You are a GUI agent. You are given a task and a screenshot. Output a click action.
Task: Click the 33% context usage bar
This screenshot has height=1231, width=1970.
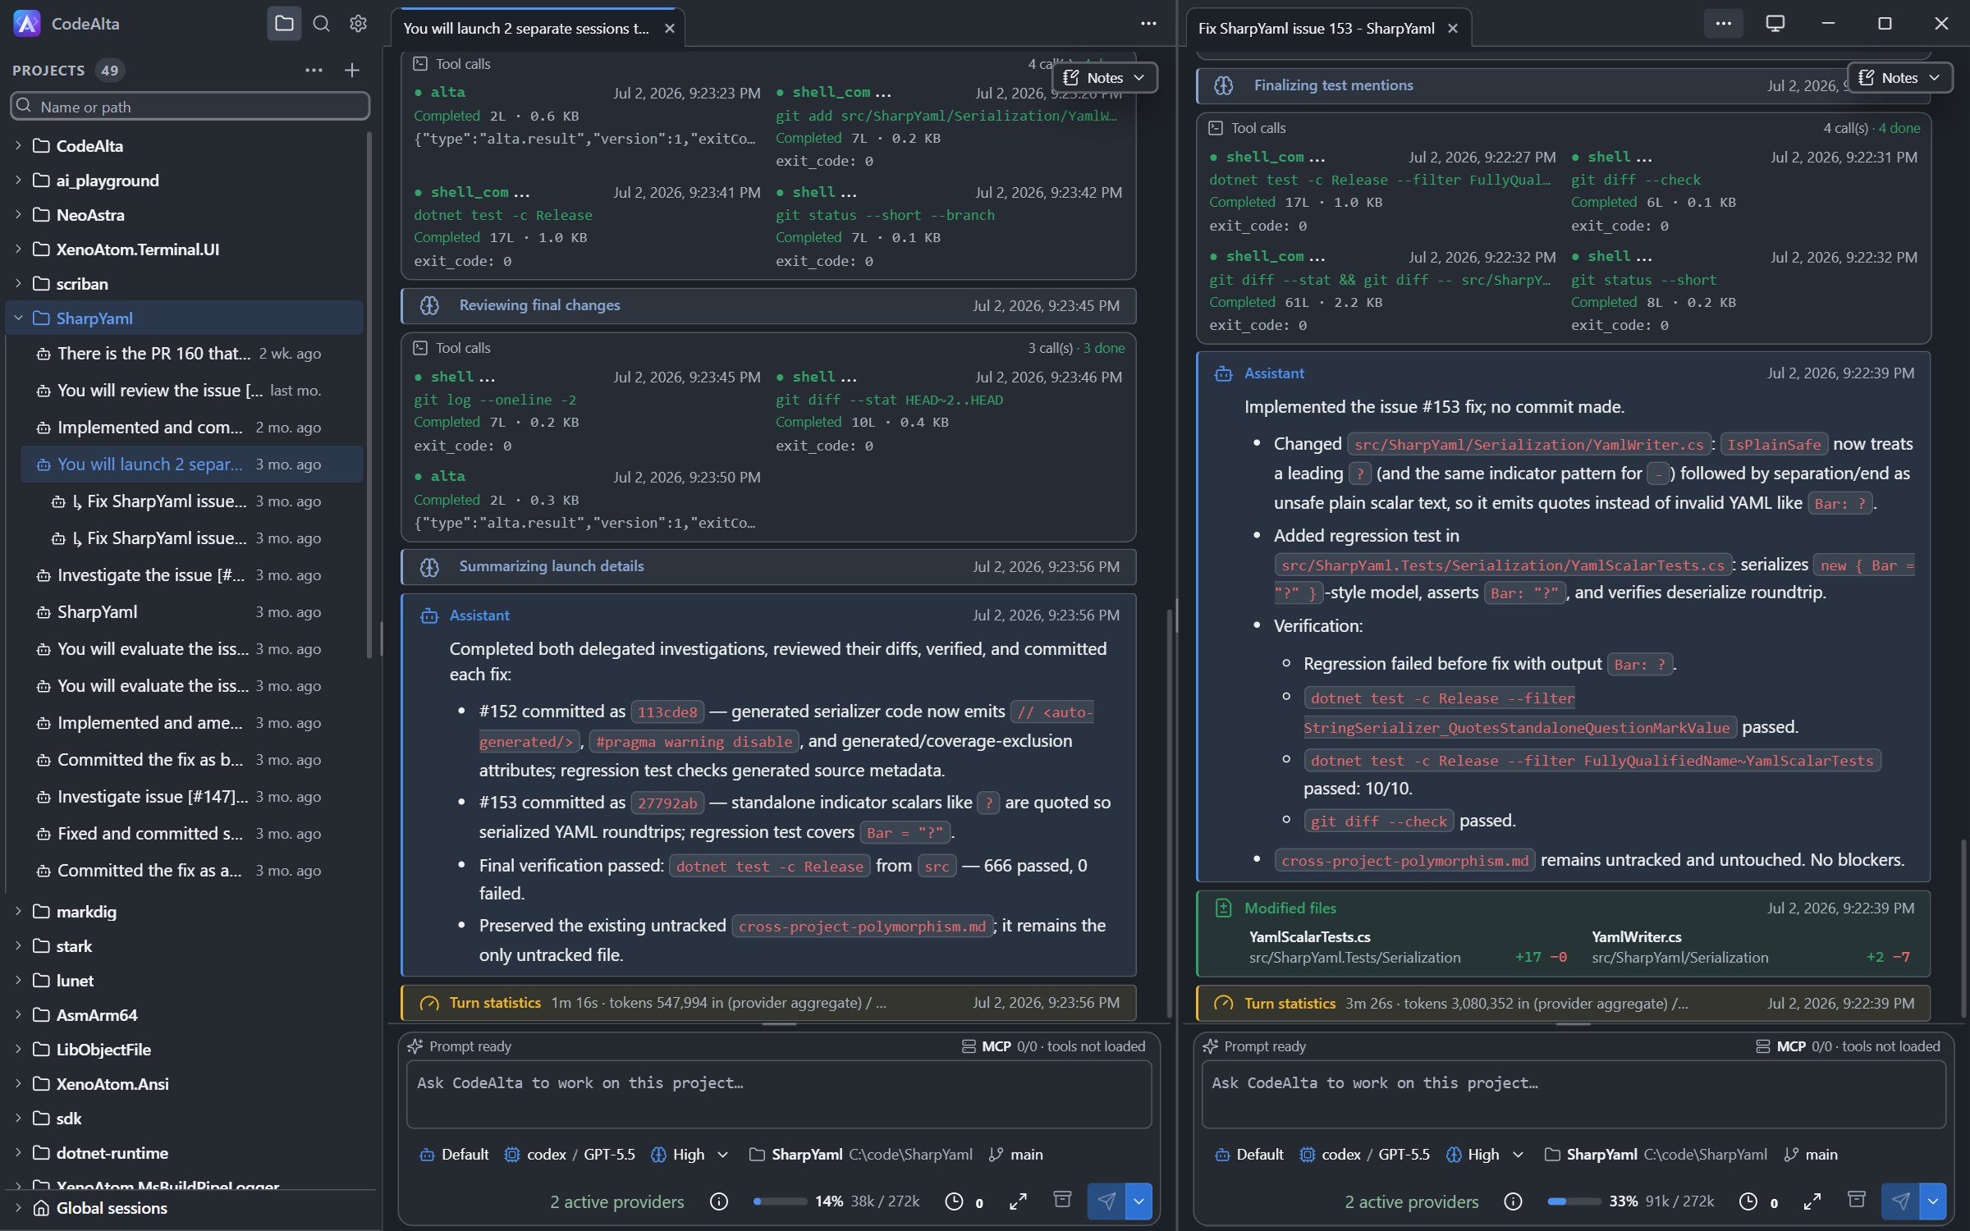pyautogui.click(x=1574, y=1201)
